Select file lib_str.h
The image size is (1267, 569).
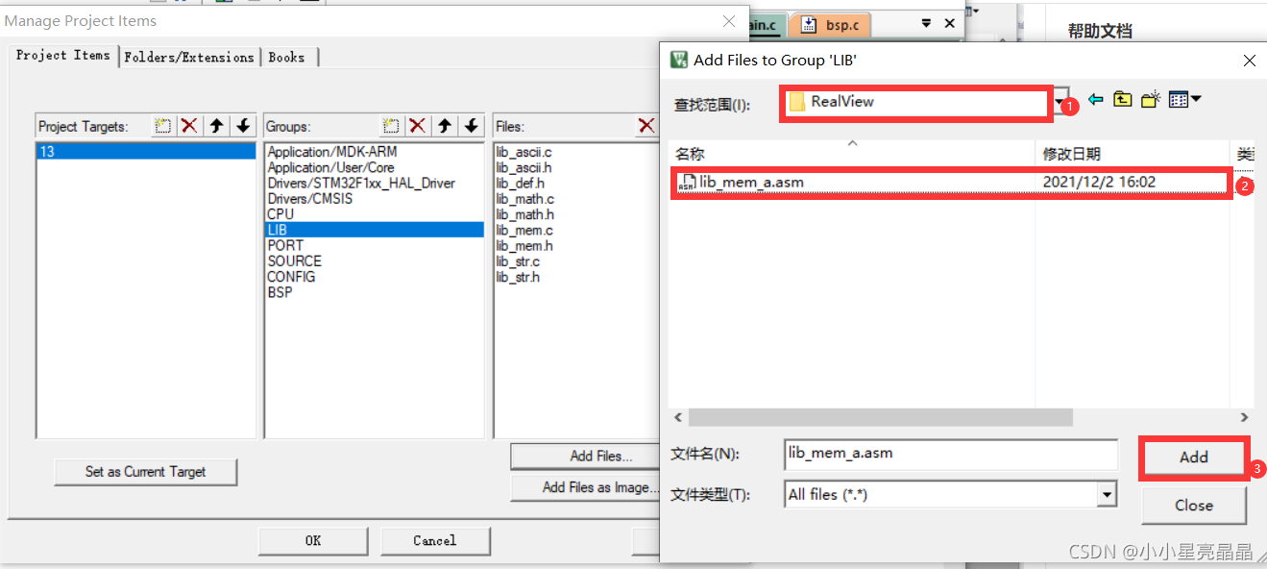[x=518, y=277]
